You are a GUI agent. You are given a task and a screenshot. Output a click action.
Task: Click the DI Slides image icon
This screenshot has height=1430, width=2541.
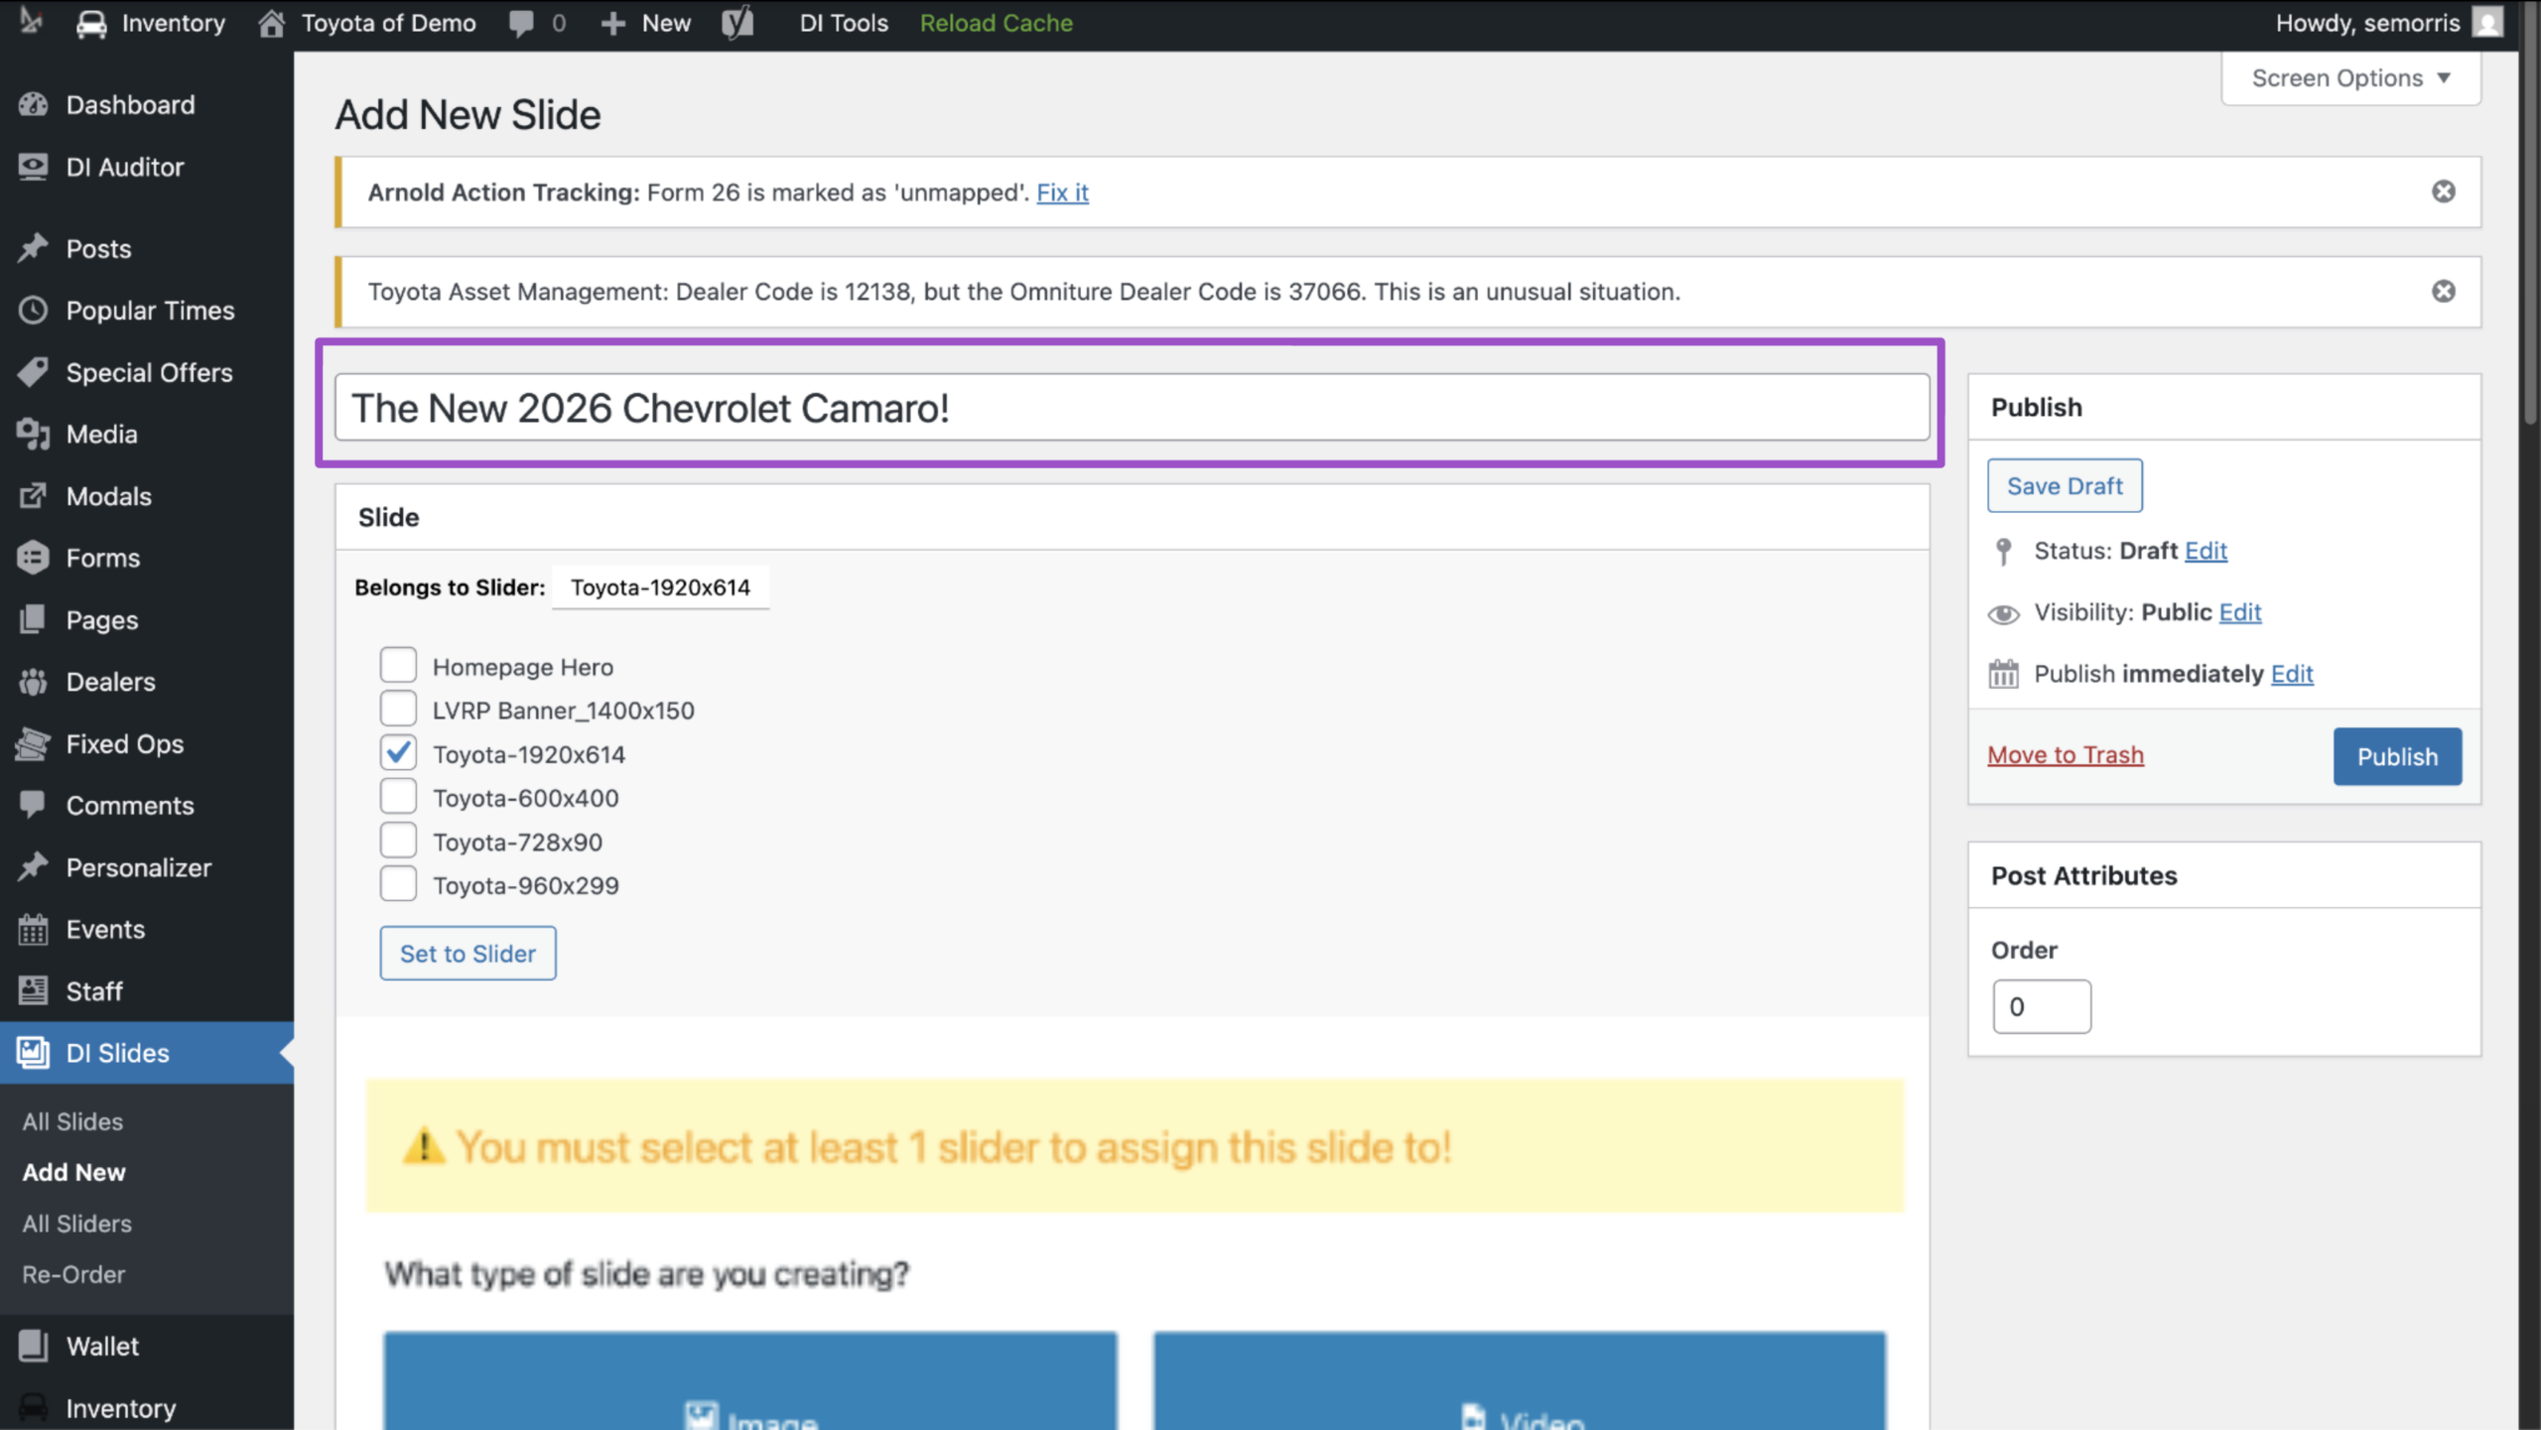click(33, 1052)
